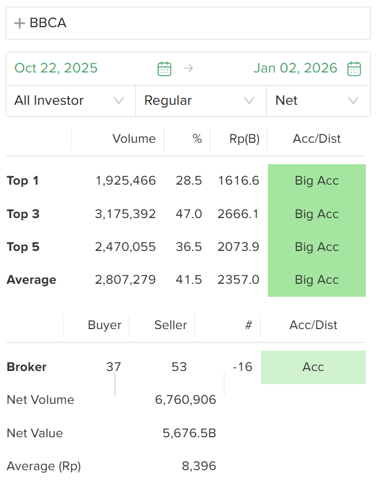
Task: Click the Buyer column header
Action: point(104,325)
